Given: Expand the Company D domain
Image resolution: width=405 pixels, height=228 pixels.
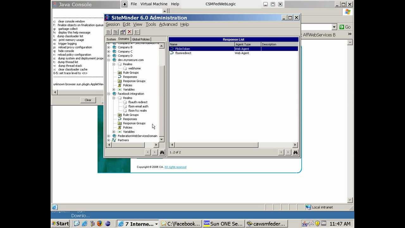Looking at the screenshot, I should (109, 56).
